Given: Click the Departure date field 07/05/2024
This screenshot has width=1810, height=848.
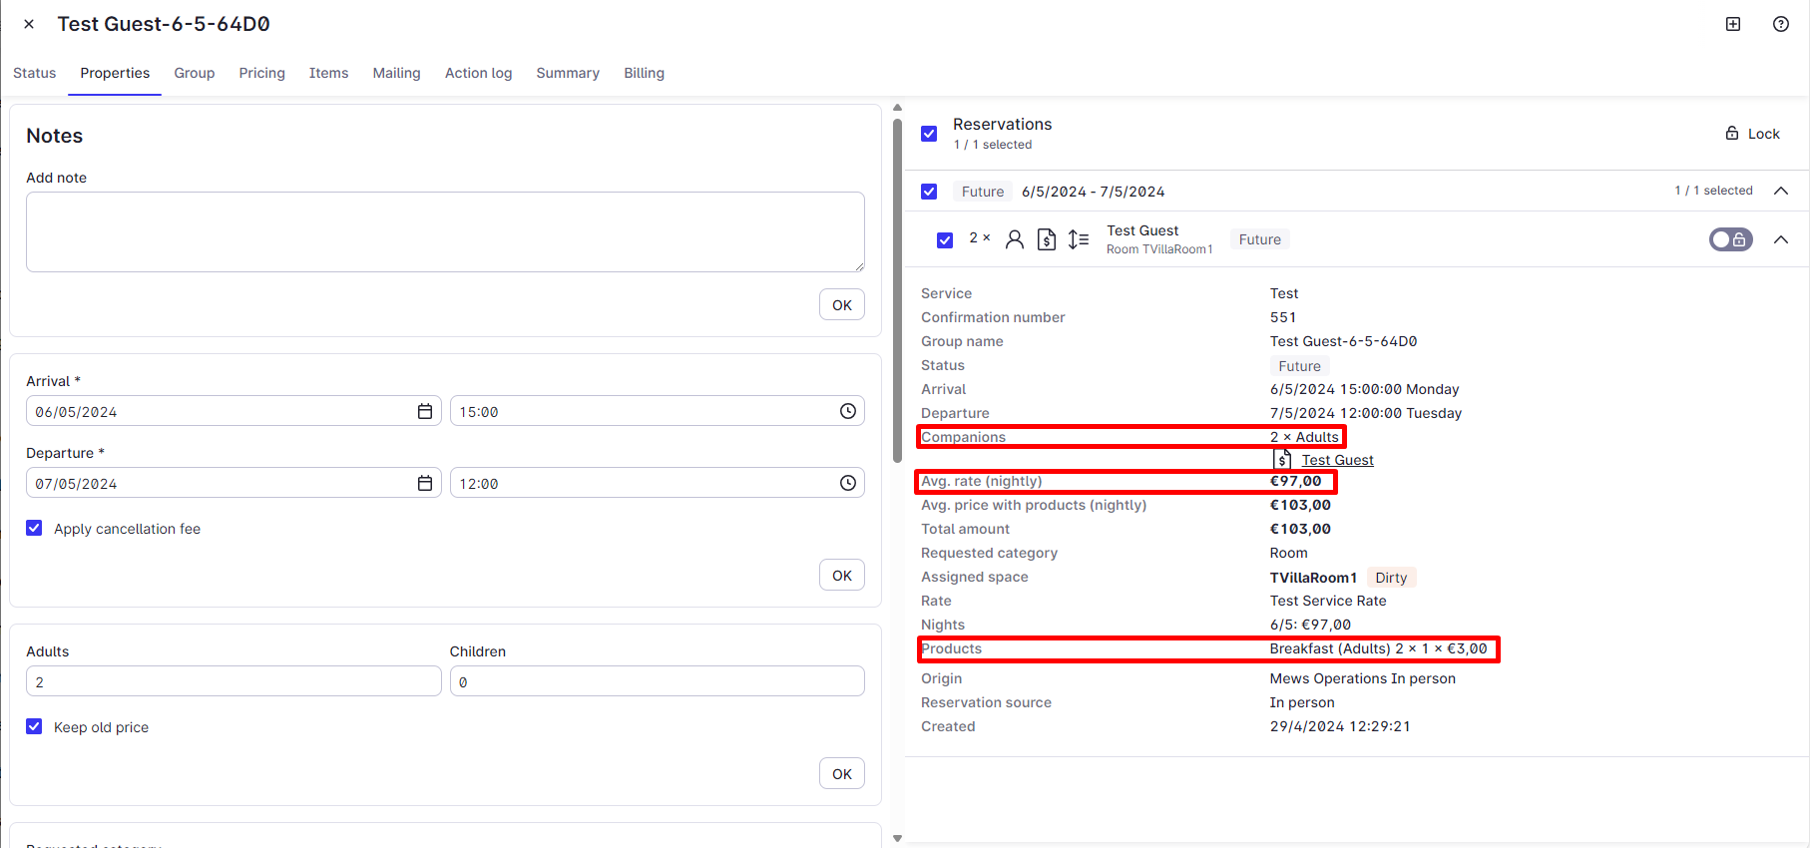Looking at the screenshot, I should pos(233,483).
